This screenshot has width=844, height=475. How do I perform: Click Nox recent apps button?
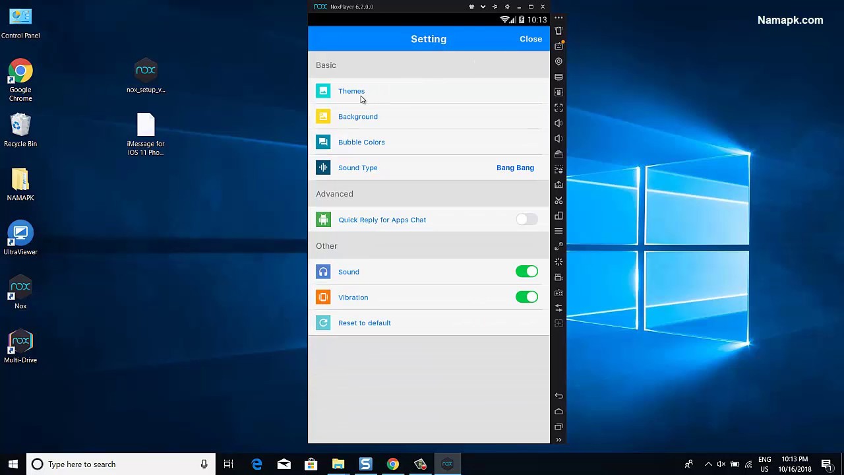tap(558, 426)
